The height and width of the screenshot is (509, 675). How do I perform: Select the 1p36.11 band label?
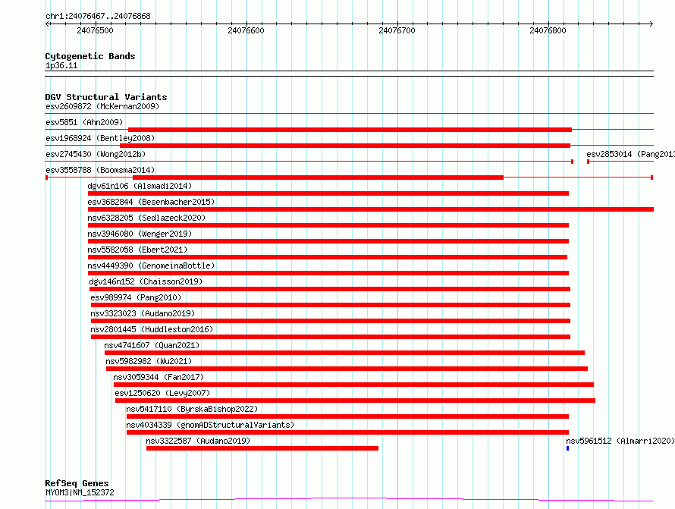pyautogui.click(x=61, y=66)
